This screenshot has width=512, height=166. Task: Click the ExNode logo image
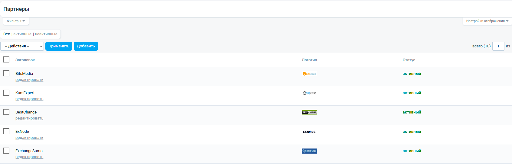[309, 132]
